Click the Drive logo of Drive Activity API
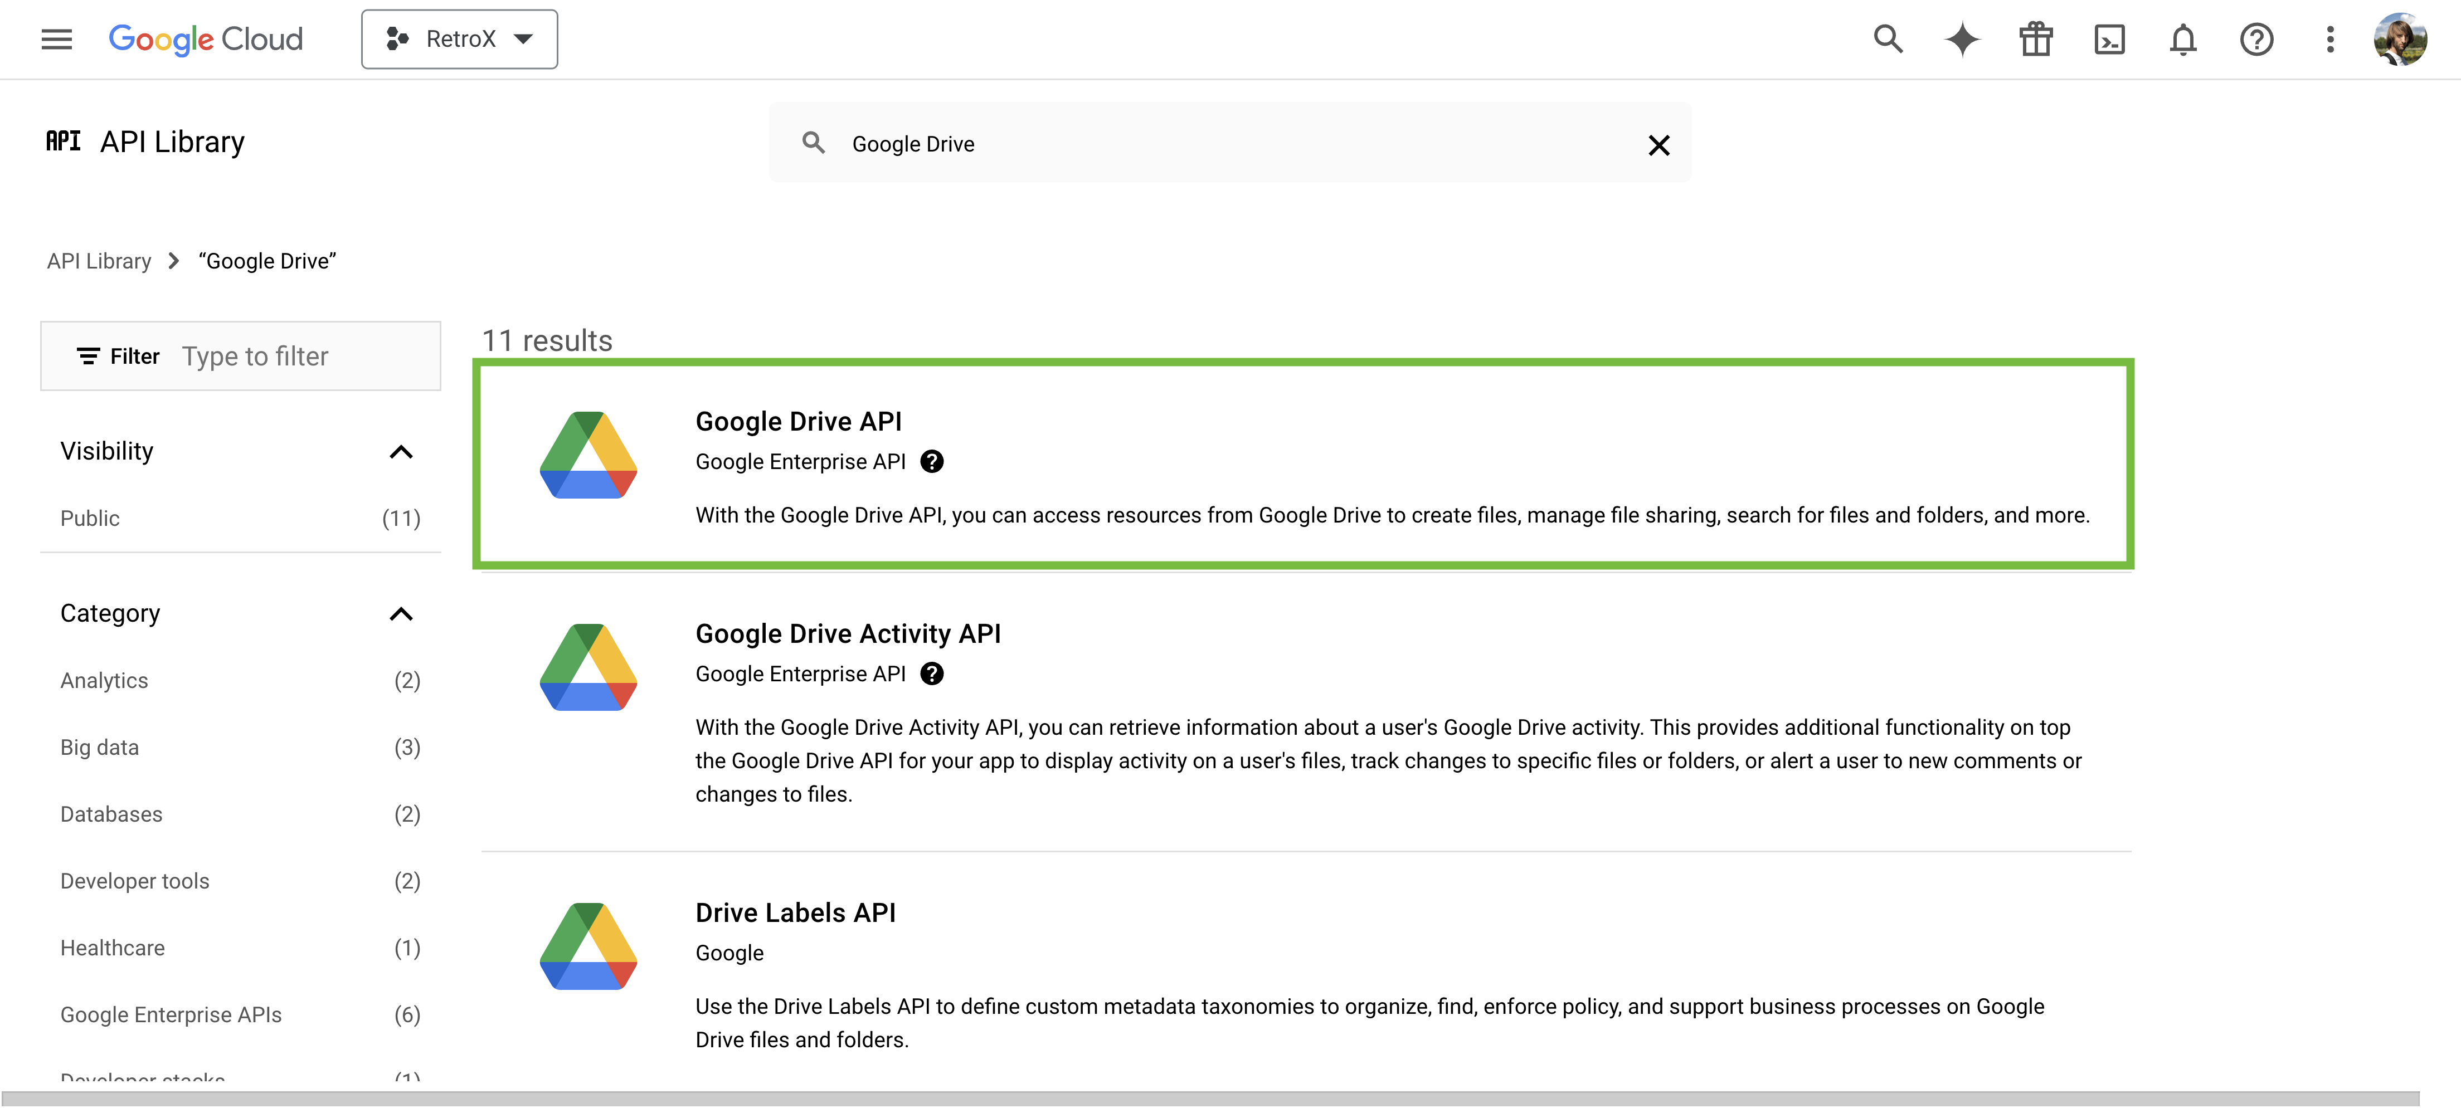This screenshot has width=2461, height=1108. coord(588,667)
